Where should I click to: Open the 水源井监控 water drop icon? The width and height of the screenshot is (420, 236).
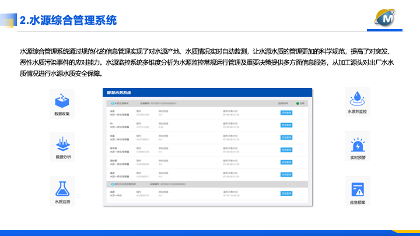coord(358,97)
